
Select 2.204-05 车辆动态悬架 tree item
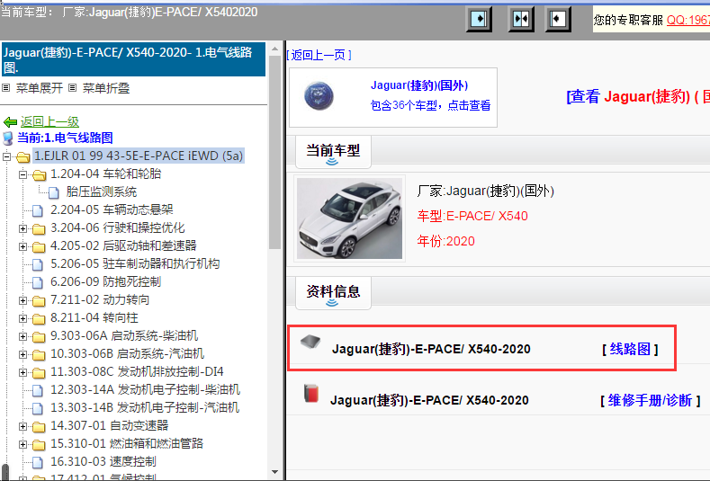[x=112, y=209]
